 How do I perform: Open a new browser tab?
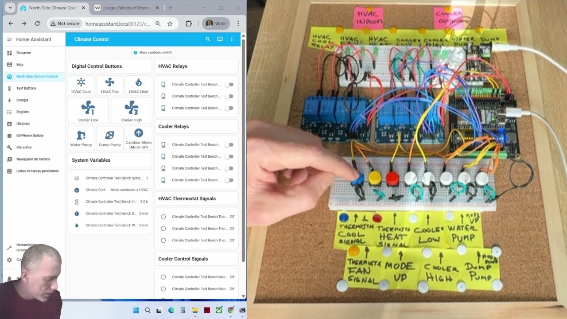pos(171,8)
